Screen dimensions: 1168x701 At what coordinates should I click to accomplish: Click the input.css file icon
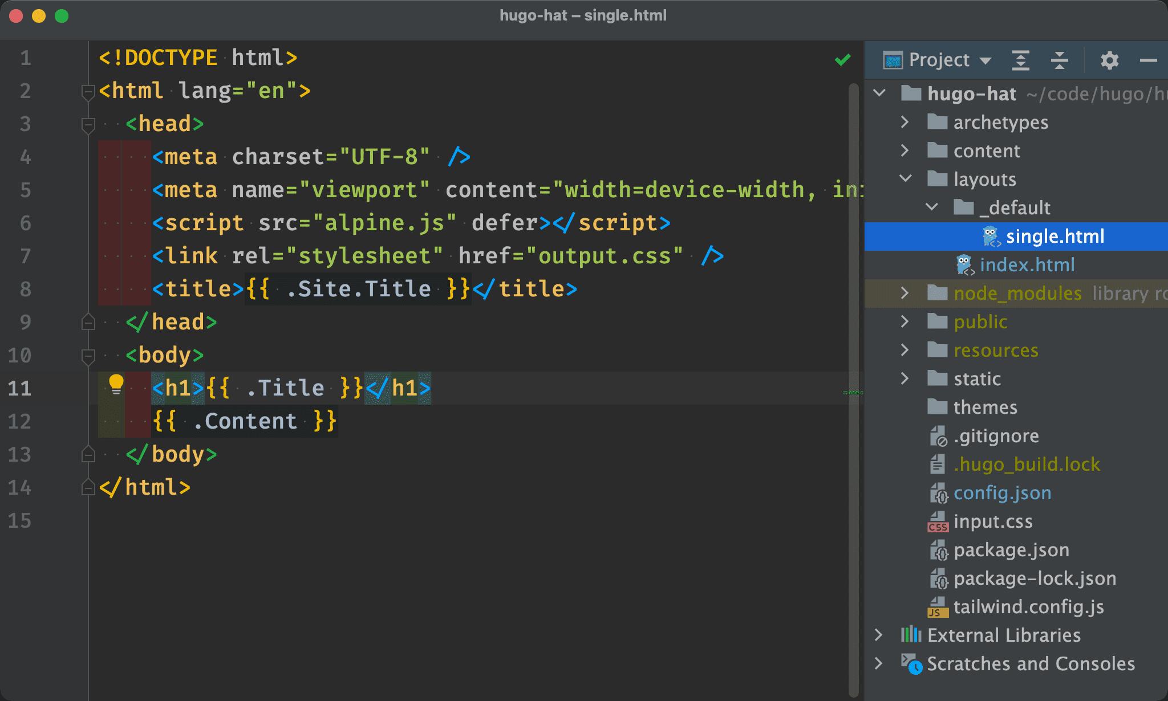pyautogui.click(x=938, y=521)
